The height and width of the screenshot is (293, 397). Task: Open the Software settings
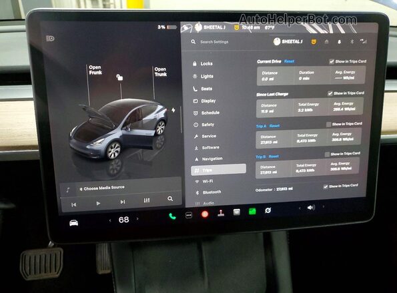[207, 148]
